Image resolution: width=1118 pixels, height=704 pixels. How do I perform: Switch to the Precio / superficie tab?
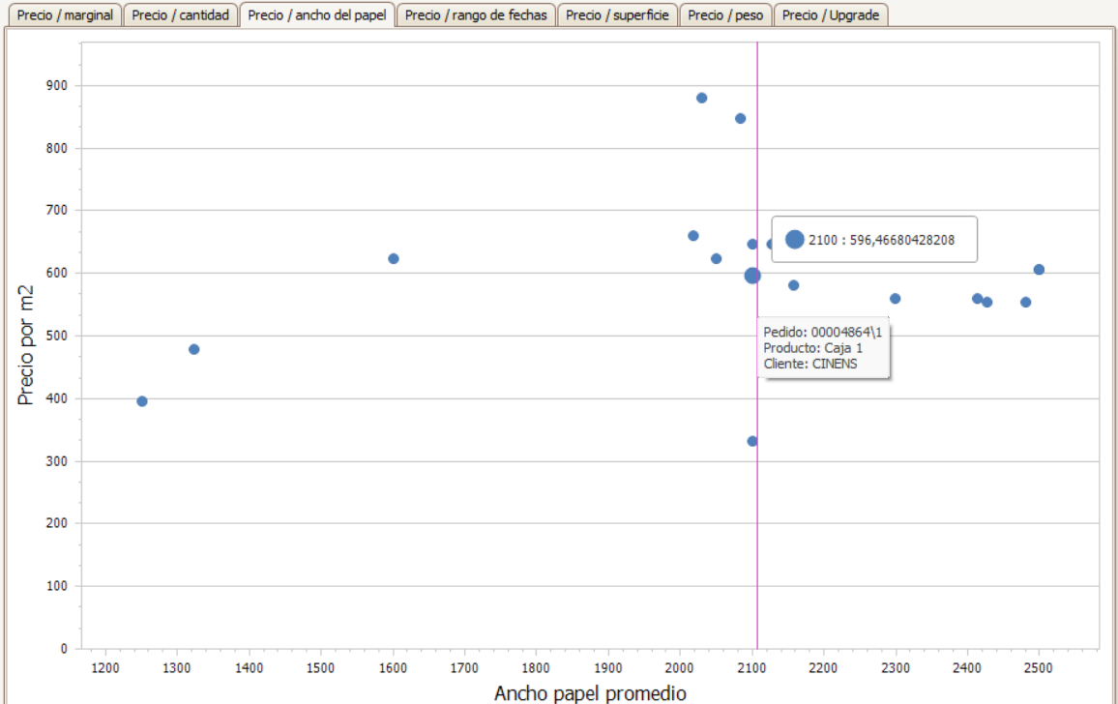coord(617,15)
